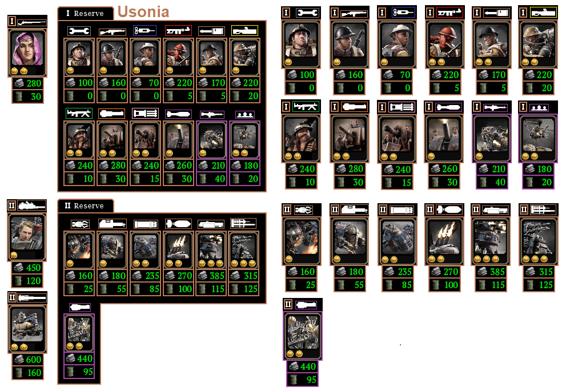Select the large triple-gold mech costing 385
This screenshot has width=562, height=391.
pos(490,241)
